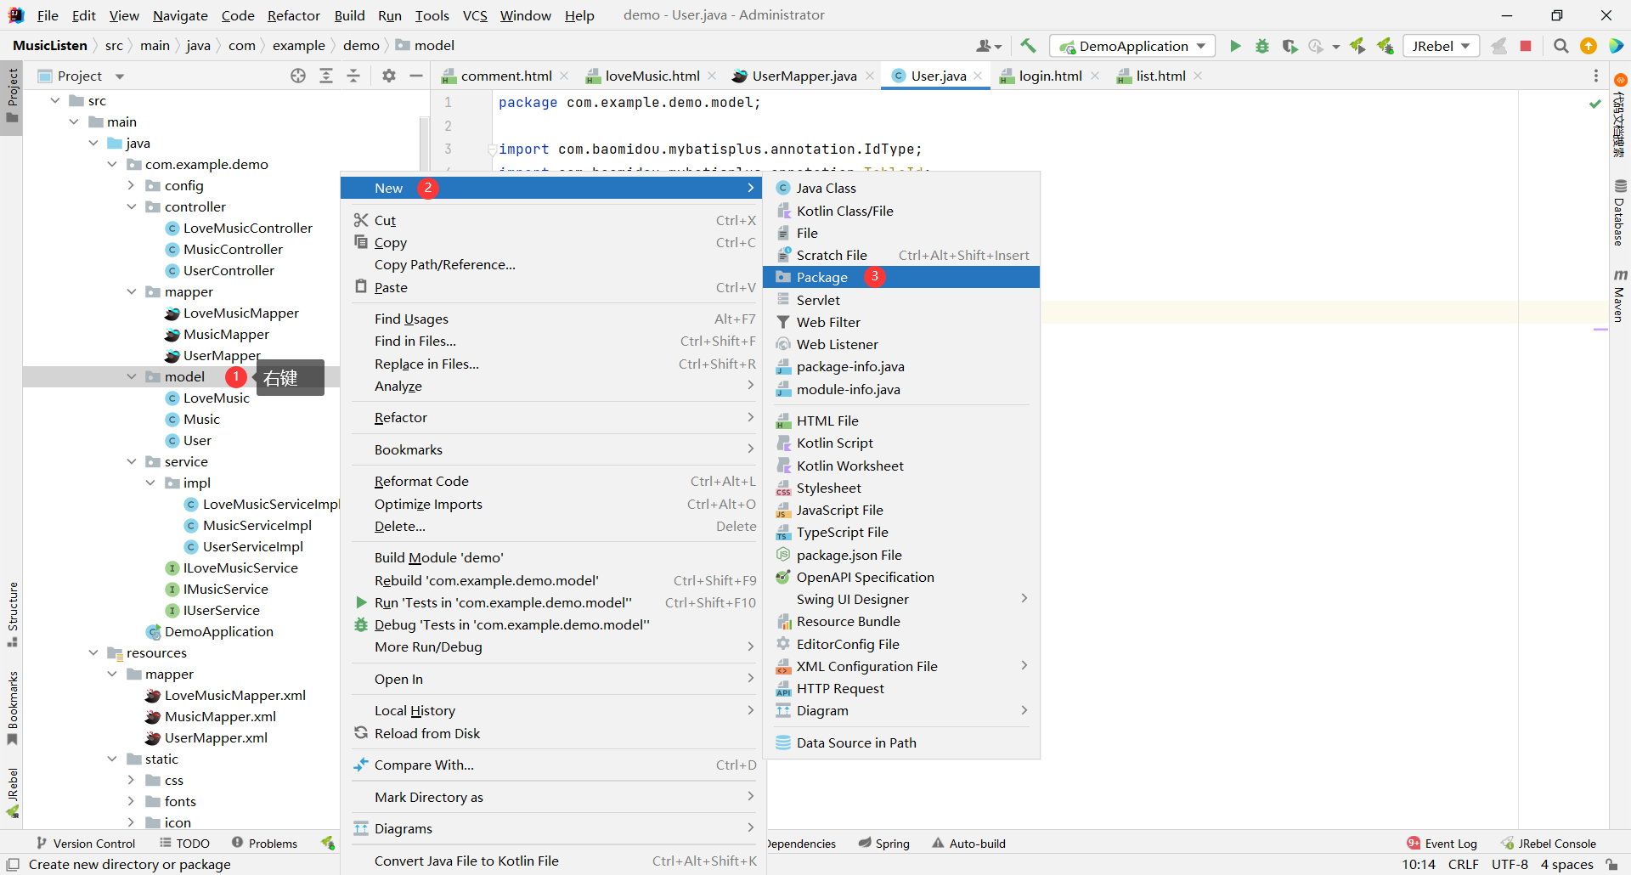Open the JRebel Console
The image size is (1631, 875).
1549,843
